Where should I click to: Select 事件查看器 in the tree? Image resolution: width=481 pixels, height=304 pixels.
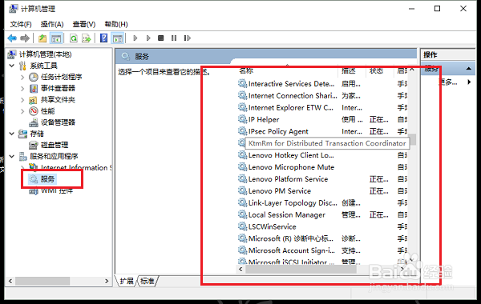58,88
